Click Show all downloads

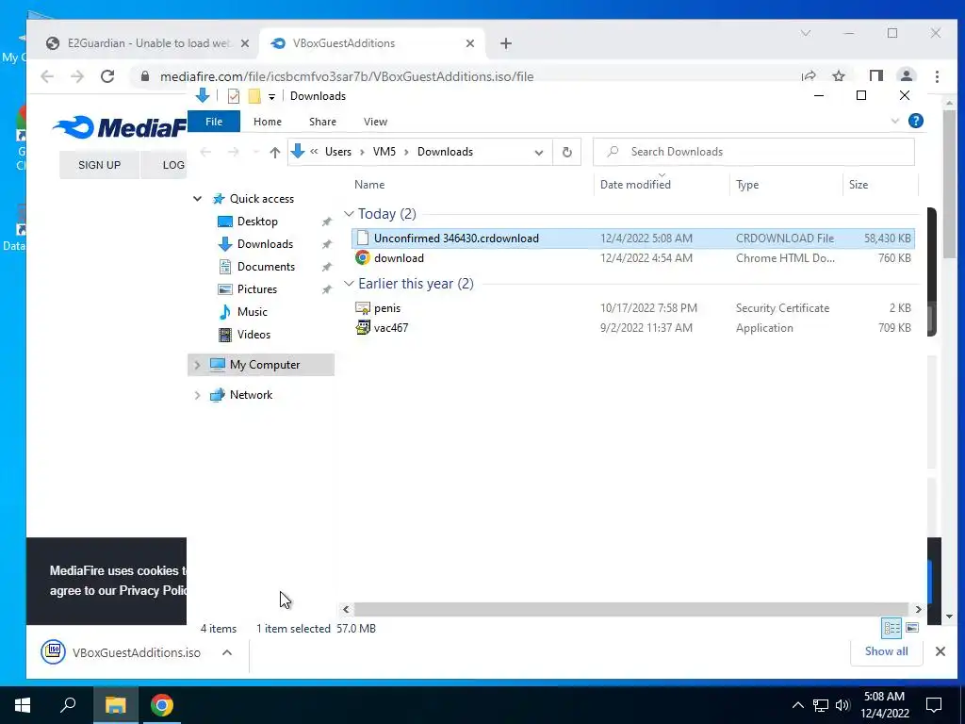pos(886,651)
